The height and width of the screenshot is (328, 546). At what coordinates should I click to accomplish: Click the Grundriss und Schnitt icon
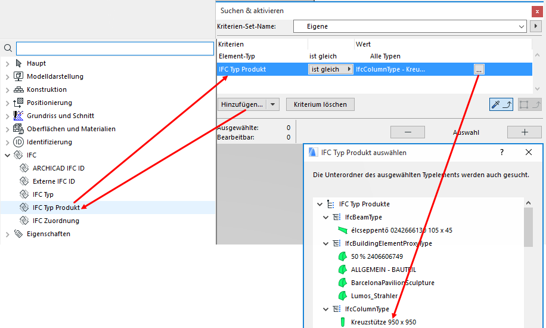(18, 116)
